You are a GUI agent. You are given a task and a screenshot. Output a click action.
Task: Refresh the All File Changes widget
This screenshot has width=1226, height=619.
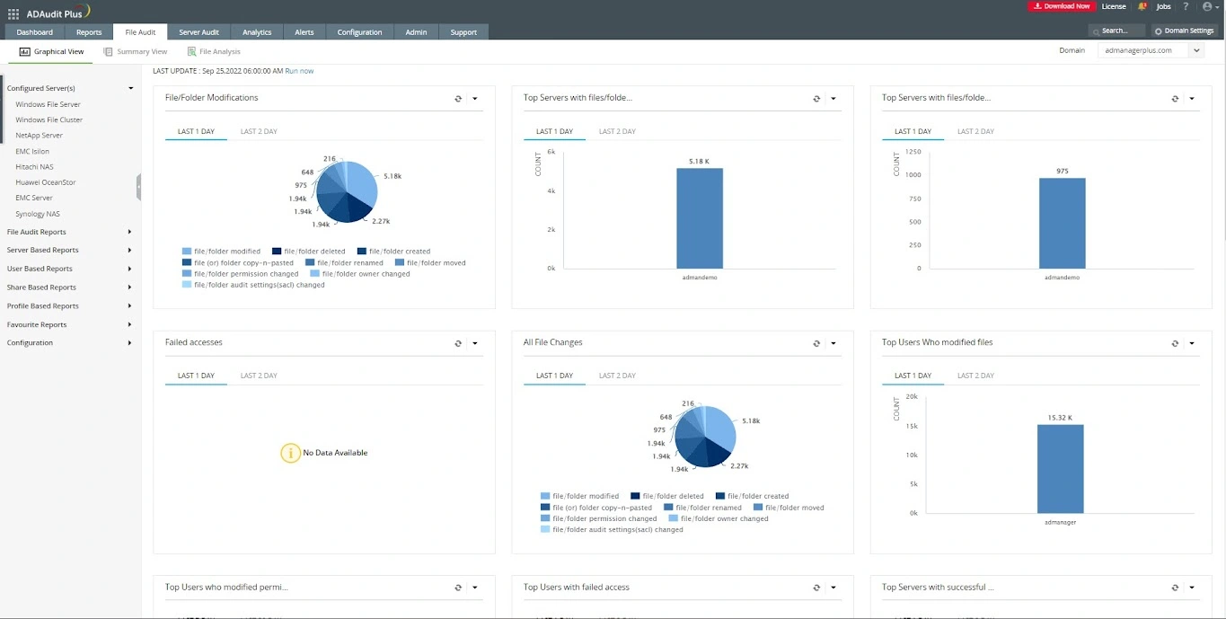click(x=816, y=343)
